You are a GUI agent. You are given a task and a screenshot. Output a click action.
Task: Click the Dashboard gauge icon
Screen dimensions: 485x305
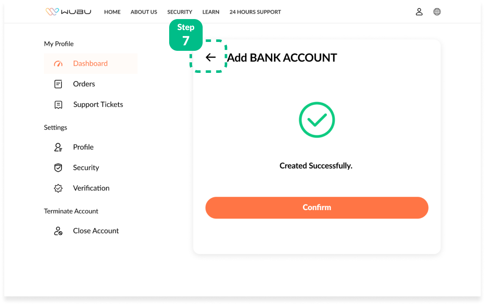tap(58, 64)
